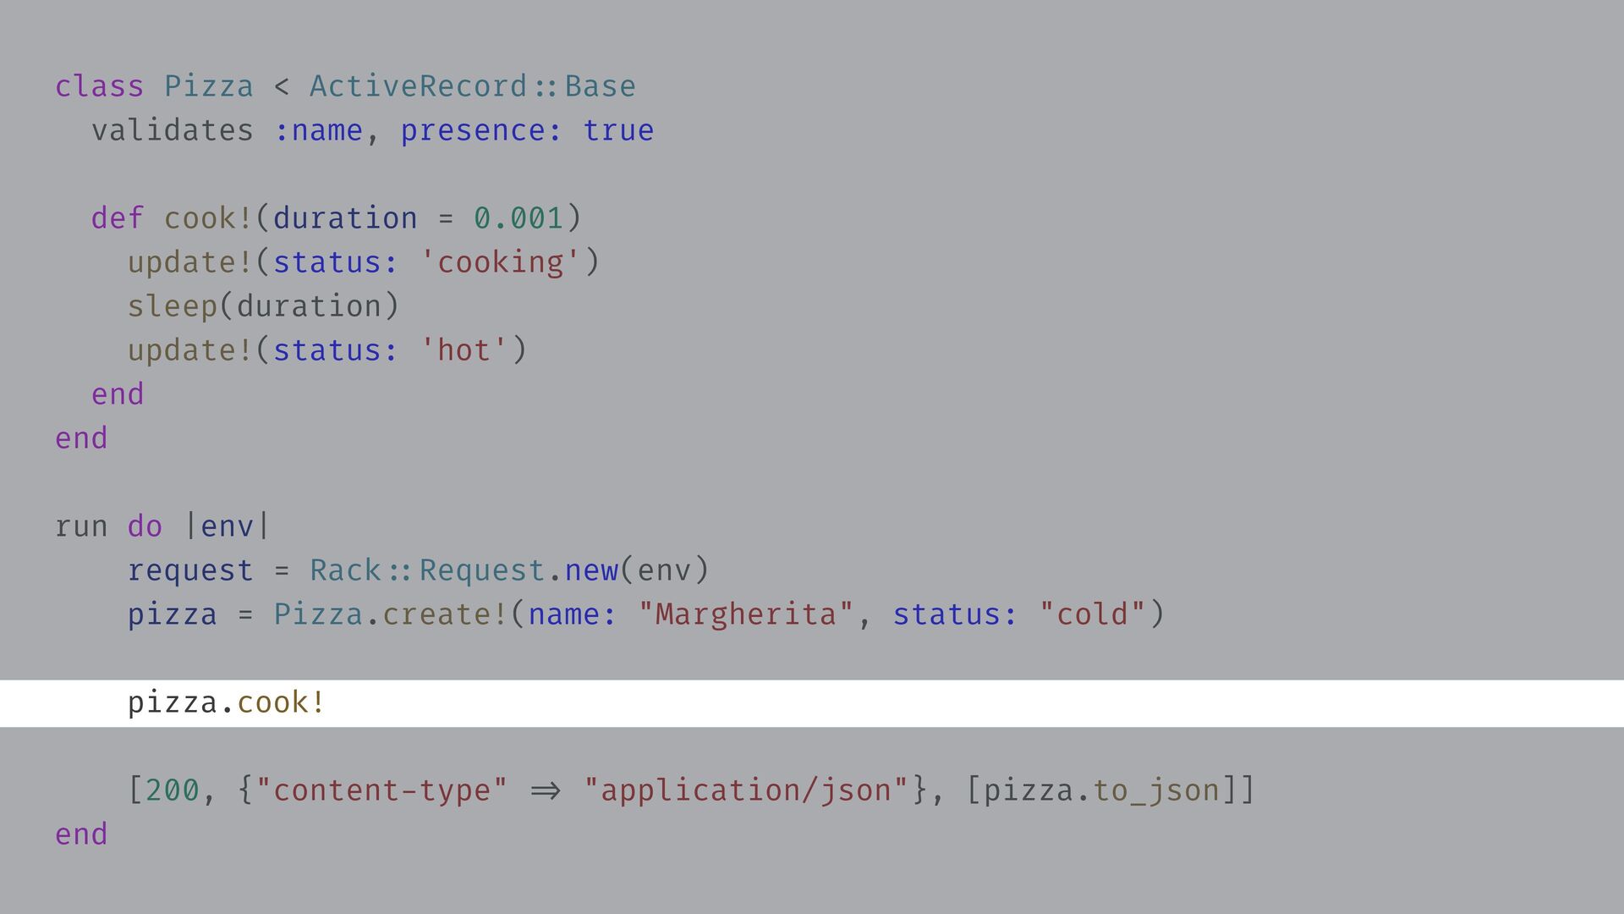The width and height of the screenshot is (1624, 914).
Task: Click the "cold" status string
Action: coord(1091,614)
